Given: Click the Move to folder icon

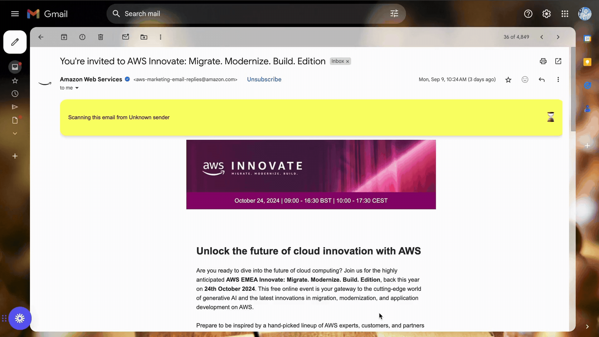Looking at the screenshot, I should [x=144, y=37].
